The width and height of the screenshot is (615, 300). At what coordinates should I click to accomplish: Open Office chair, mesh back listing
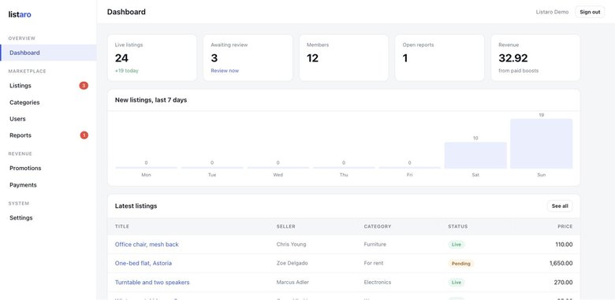click(147, 244)
